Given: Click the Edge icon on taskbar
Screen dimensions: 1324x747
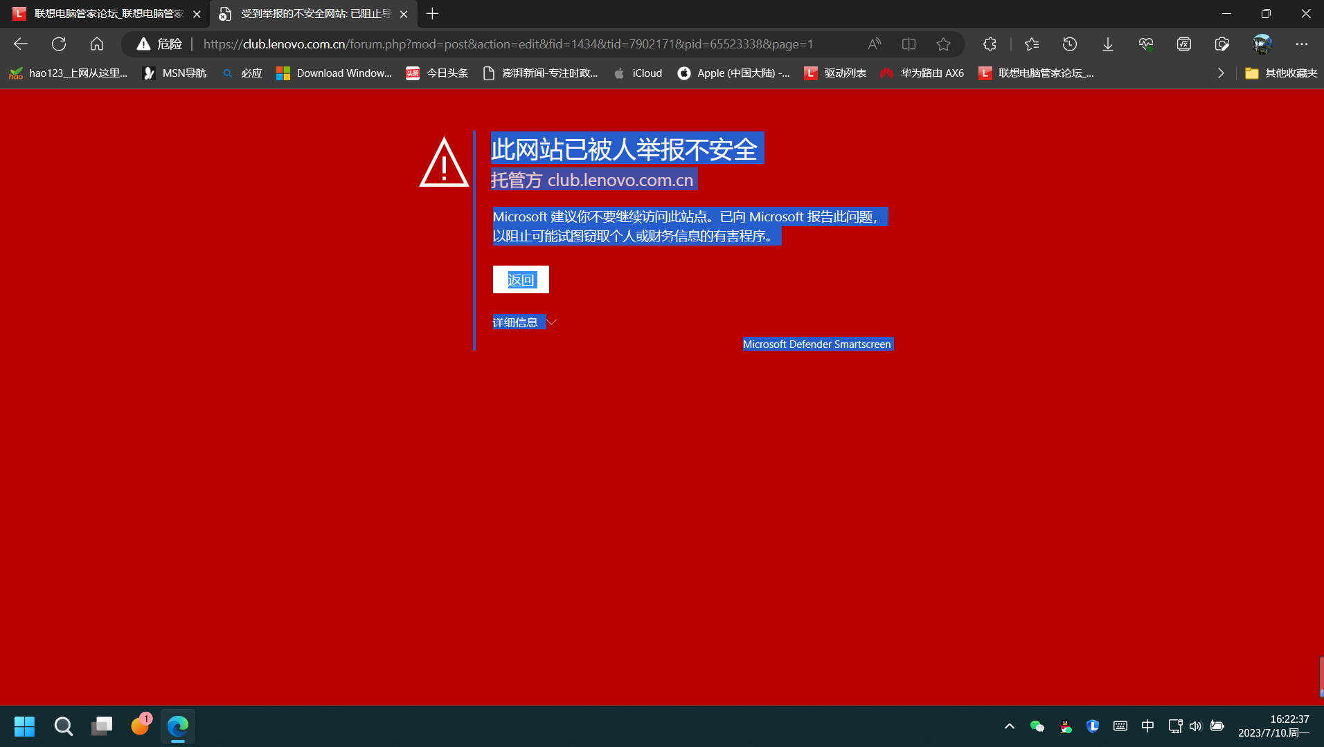Looking at the screenshot, I should tap(178, 726).
